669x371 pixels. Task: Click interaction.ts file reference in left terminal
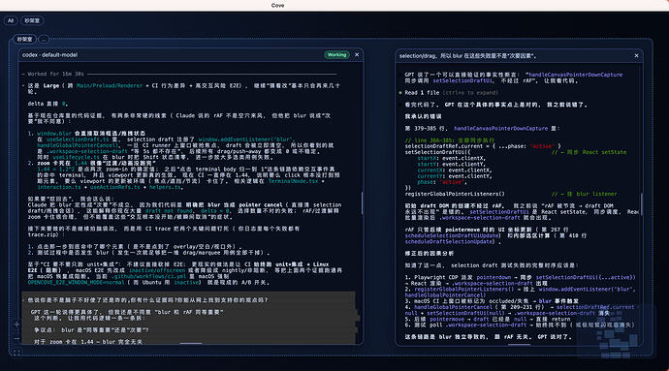coord(59,187)
